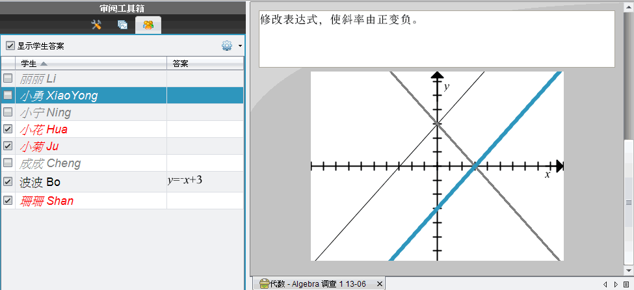Image resolution: width=634 pixels, height=290 pixels.
Task: Click the document tab's basket icon
Action: tap(264, 283)
